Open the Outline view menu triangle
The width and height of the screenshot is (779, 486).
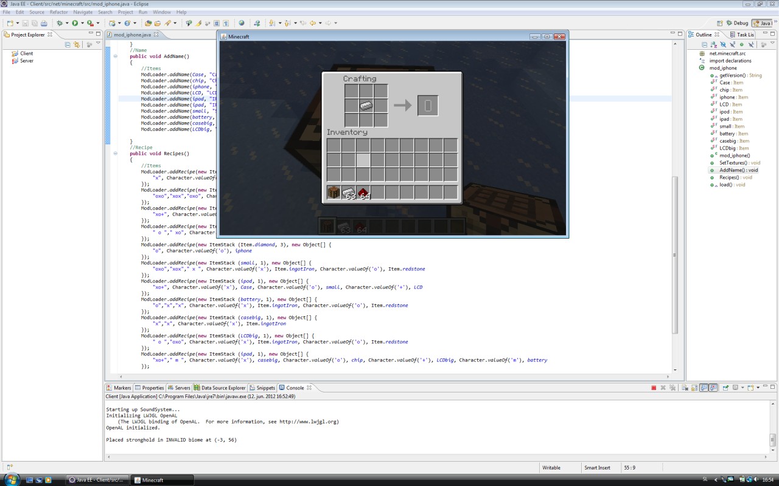pos(772,43)
